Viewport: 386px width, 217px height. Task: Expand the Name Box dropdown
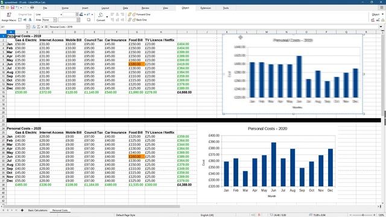pos(28,27)
